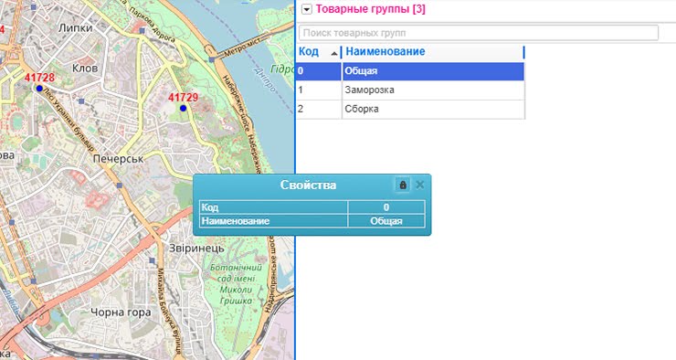The image size is (676, 360).
Task: Select the Сборка row
Action: coord(410,109)
